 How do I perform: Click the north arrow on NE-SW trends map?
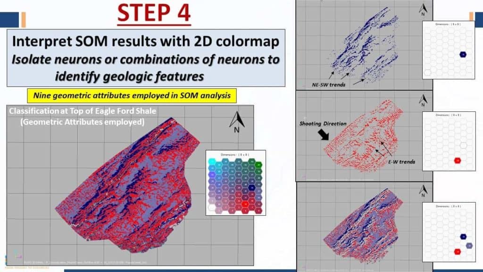(423, 10)
